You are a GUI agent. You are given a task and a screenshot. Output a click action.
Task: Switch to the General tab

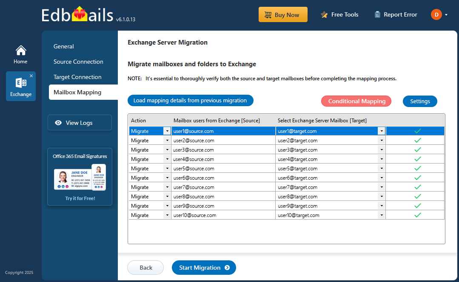point(64,46)
